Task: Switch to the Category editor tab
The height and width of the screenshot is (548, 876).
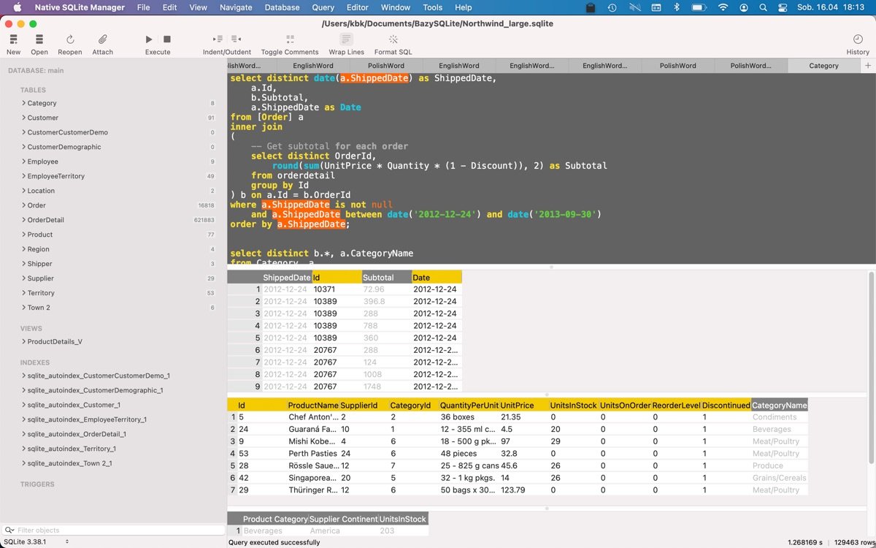Action: coord(823,65)
